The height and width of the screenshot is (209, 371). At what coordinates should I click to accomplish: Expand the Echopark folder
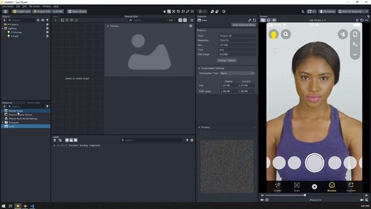coord(2,122)
